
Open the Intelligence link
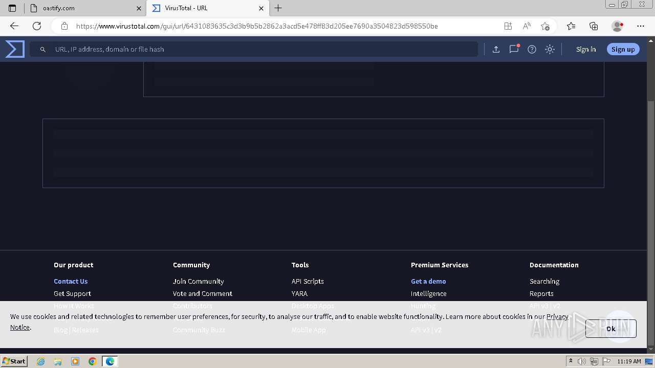pyautogui.click(x=428, y=293)
